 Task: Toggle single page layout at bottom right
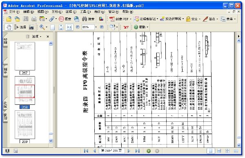point(211,151)
